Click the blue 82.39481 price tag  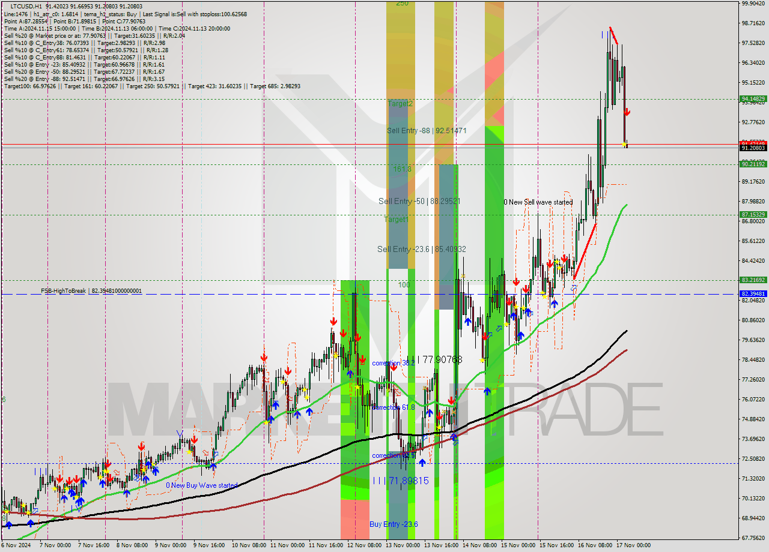coord(753,293)
